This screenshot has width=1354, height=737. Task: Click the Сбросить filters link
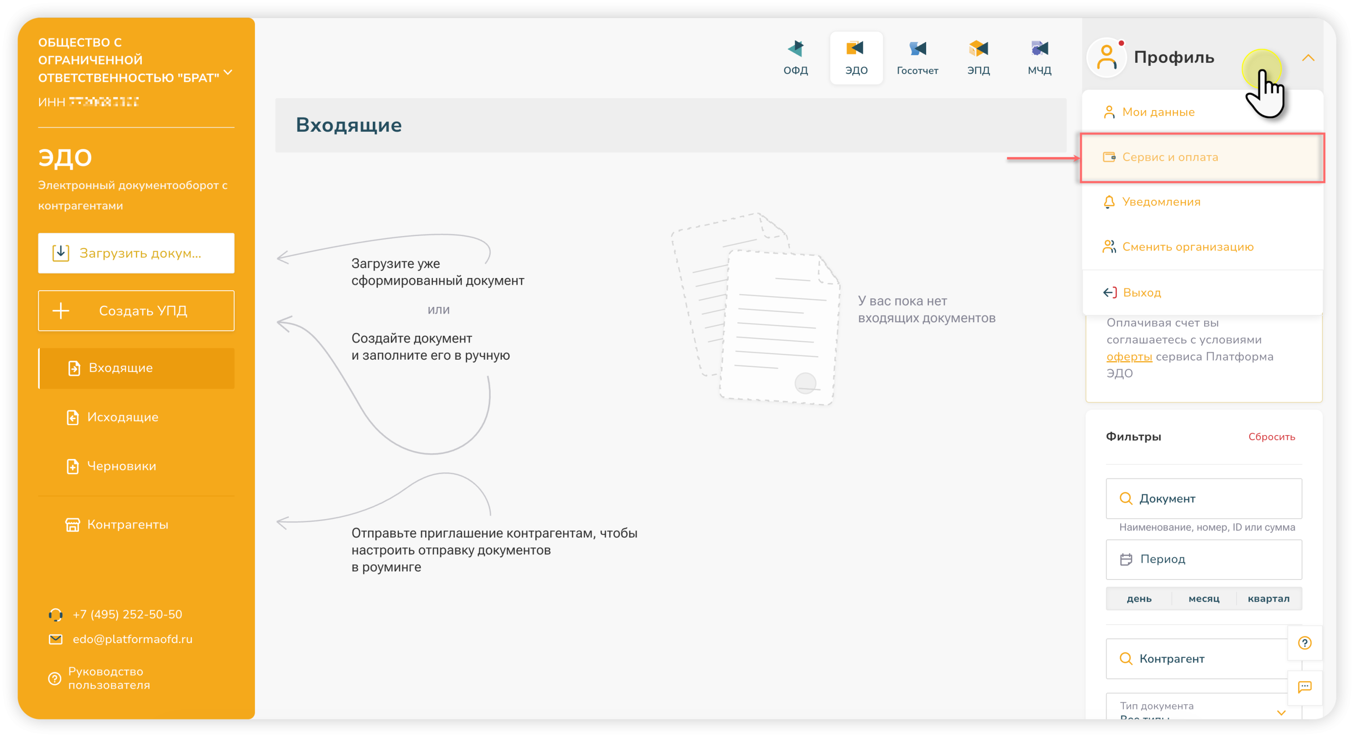pos(1271,437)
